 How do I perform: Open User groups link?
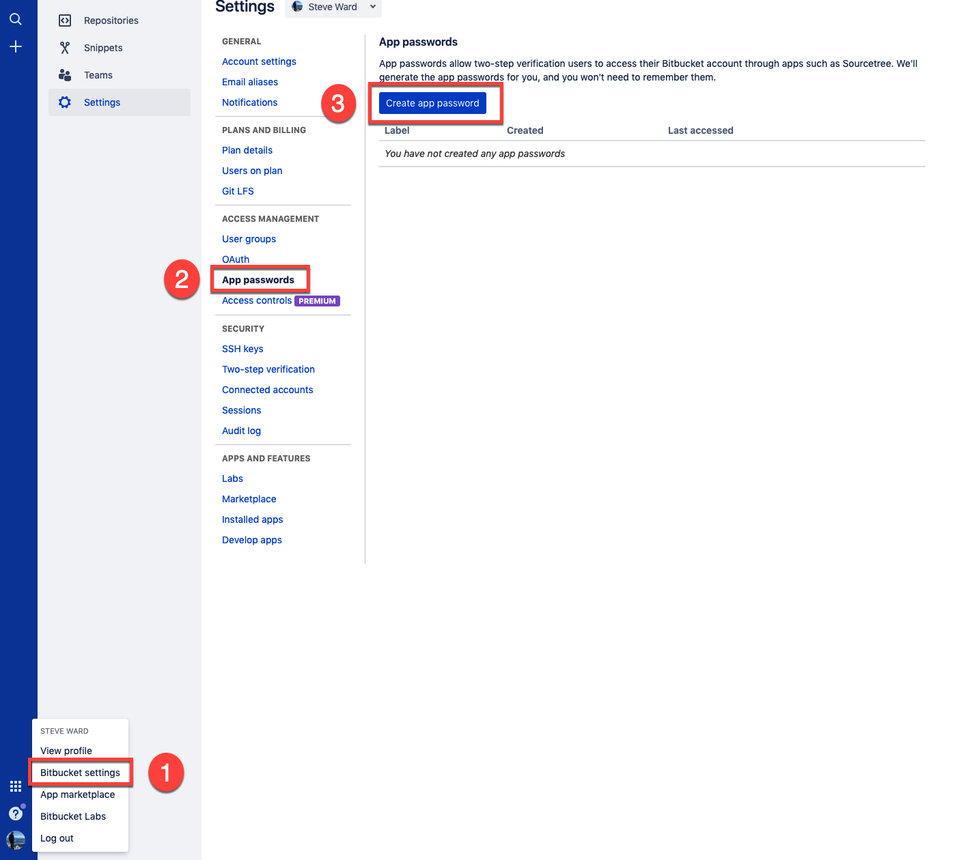tap(249, 239)
